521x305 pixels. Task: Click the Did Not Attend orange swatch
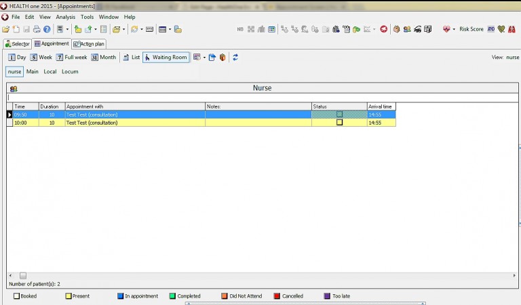[x=225, y=296]
